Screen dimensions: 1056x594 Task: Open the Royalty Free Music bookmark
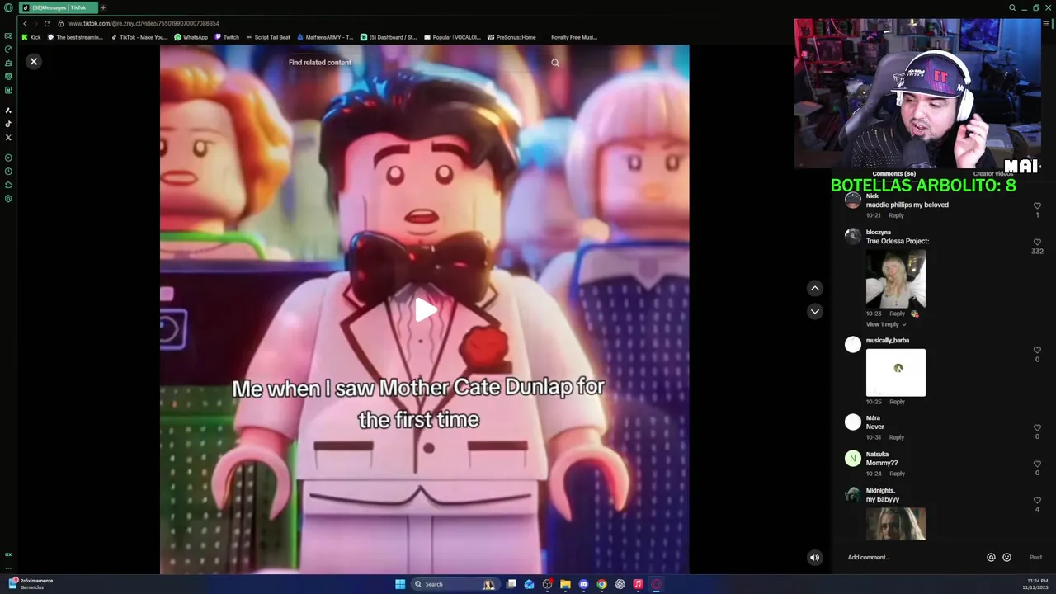pos(573,37)
